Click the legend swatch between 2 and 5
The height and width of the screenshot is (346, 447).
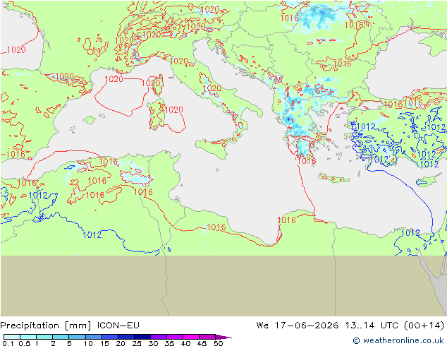pos(61,337)
